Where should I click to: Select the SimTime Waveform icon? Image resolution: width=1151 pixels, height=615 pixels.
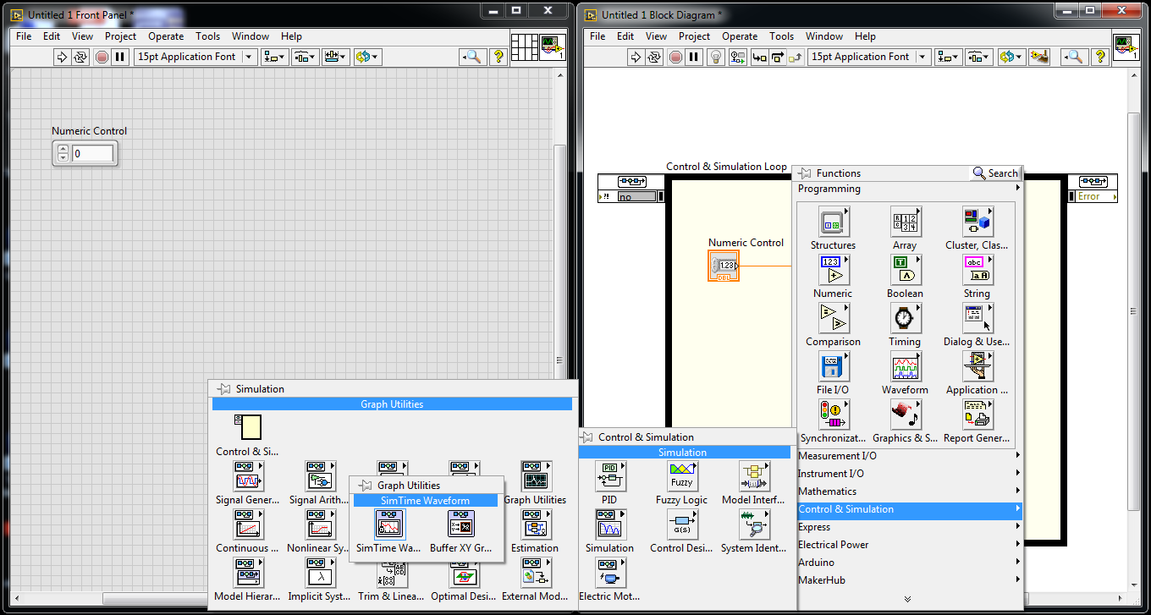(x=389, y=524)
